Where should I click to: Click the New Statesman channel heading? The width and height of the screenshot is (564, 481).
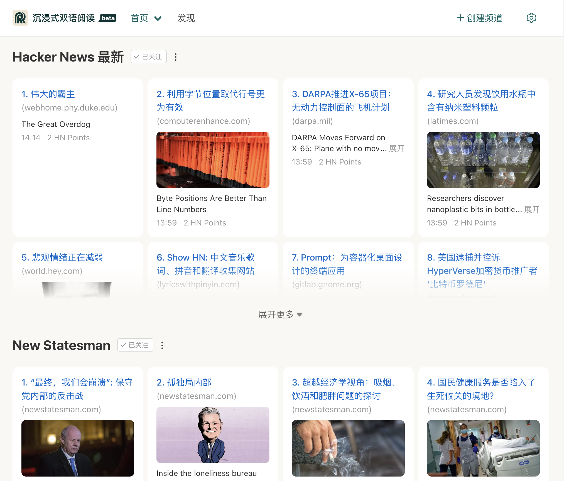[x=62, y=345]
